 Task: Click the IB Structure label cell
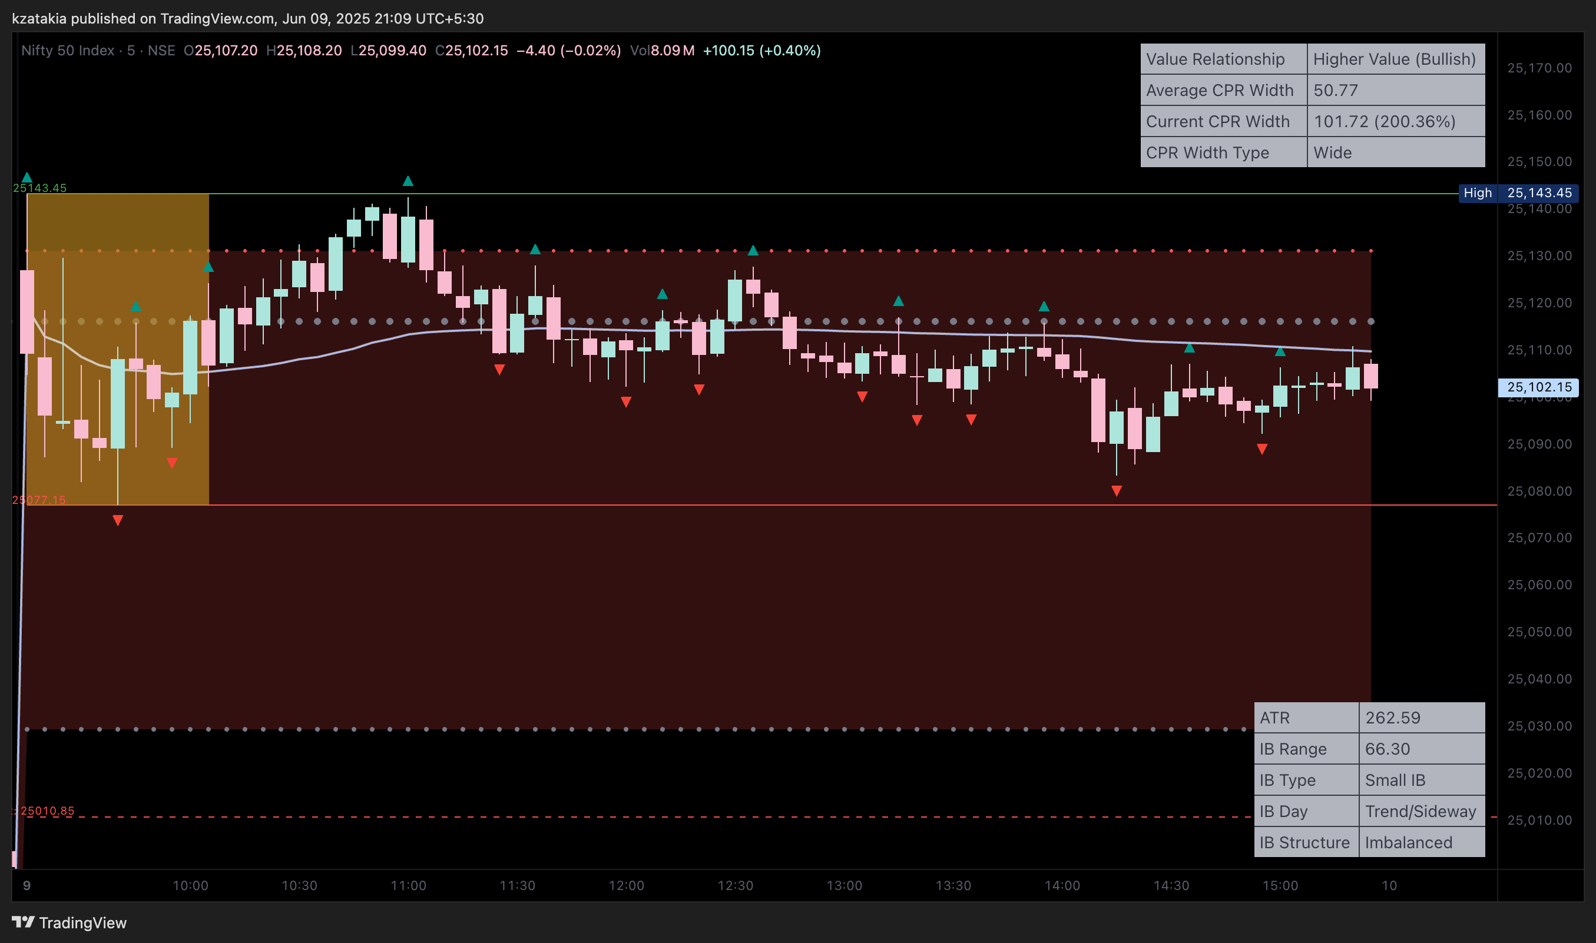coord(1306,842)
